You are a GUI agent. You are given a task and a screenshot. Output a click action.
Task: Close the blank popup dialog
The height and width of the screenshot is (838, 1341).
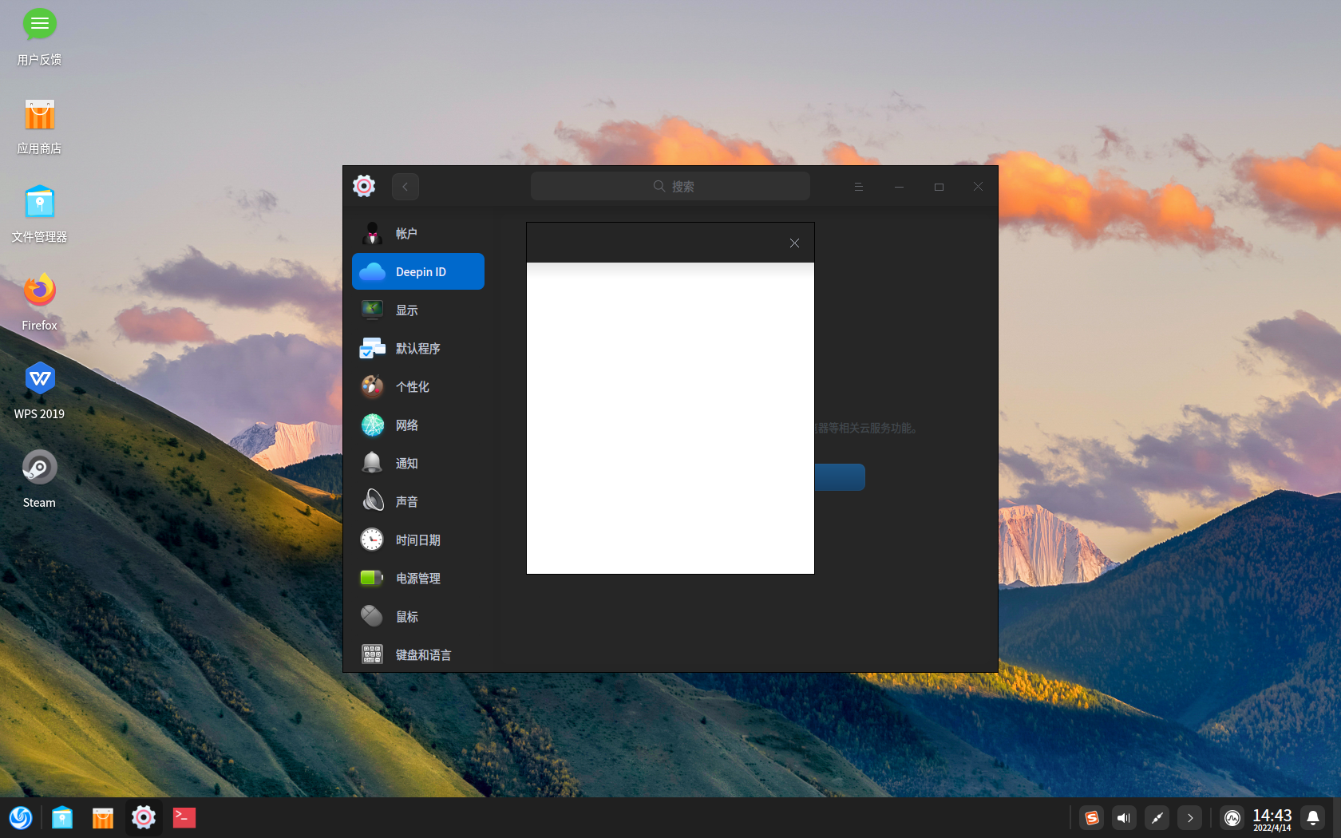pyautogui.click(x=794, y=243)
